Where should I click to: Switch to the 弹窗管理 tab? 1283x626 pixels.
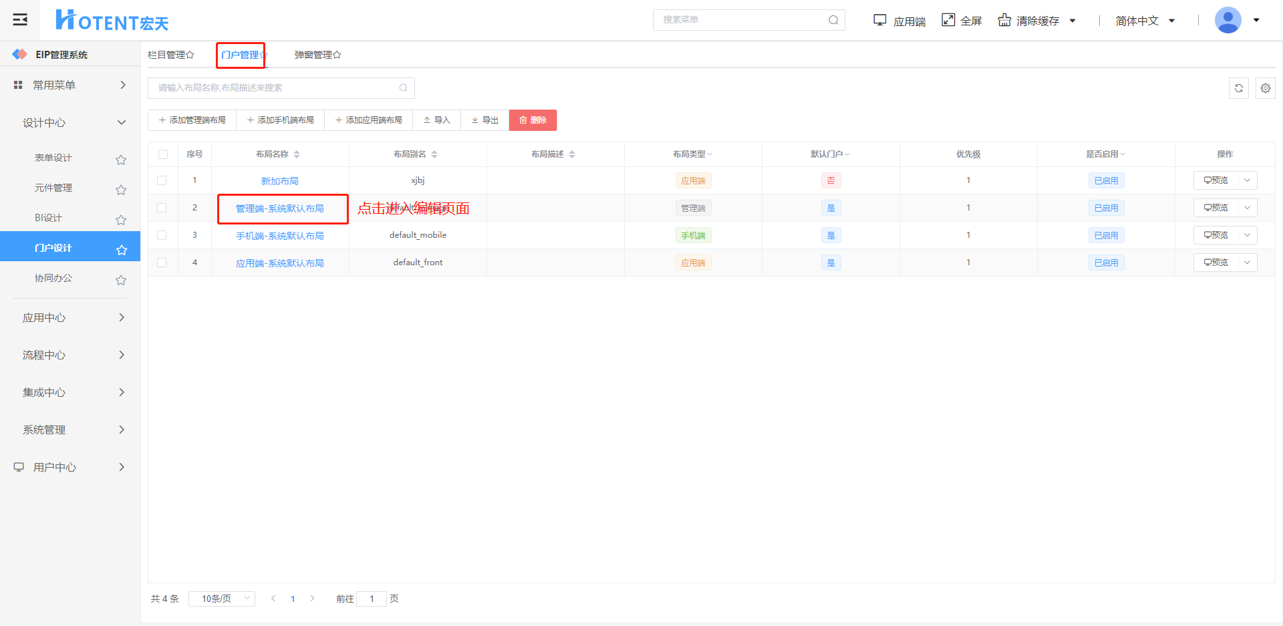click(x=317, y=55)
